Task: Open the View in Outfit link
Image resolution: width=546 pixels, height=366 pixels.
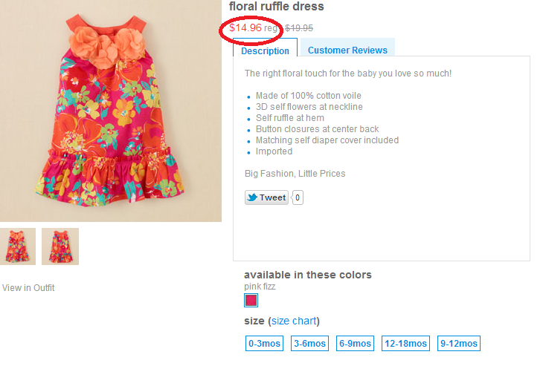Action: point(28,288)
